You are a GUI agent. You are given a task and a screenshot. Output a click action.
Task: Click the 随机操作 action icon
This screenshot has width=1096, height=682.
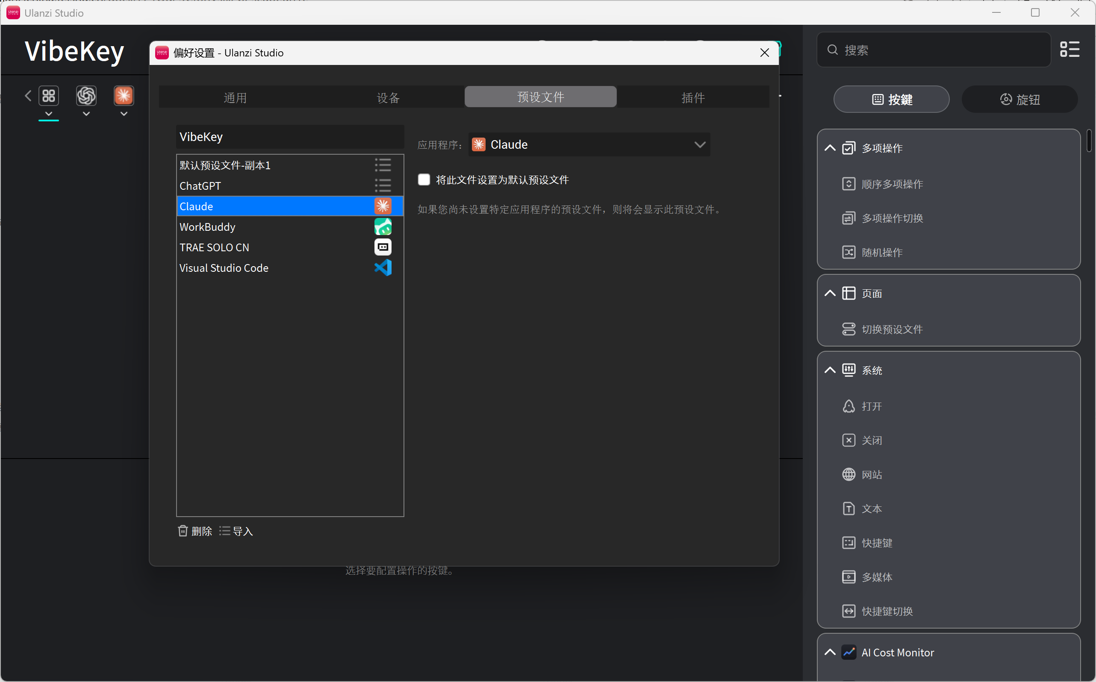tap(848, 252)
